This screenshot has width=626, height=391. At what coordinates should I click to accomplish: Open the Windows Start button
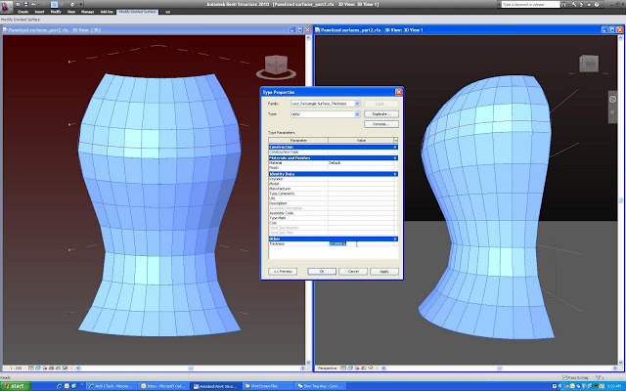[x=16, y=386]
